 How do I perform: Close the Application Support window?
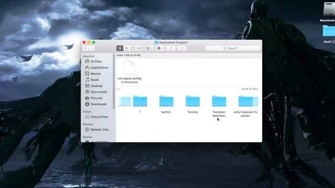[84, 42]
